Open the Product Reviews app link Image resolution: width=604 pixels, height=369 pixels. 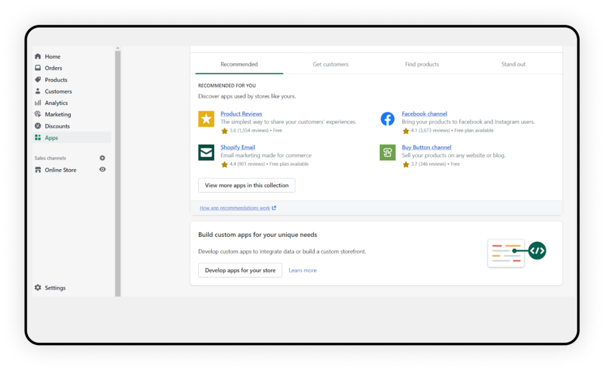(241, 114)
